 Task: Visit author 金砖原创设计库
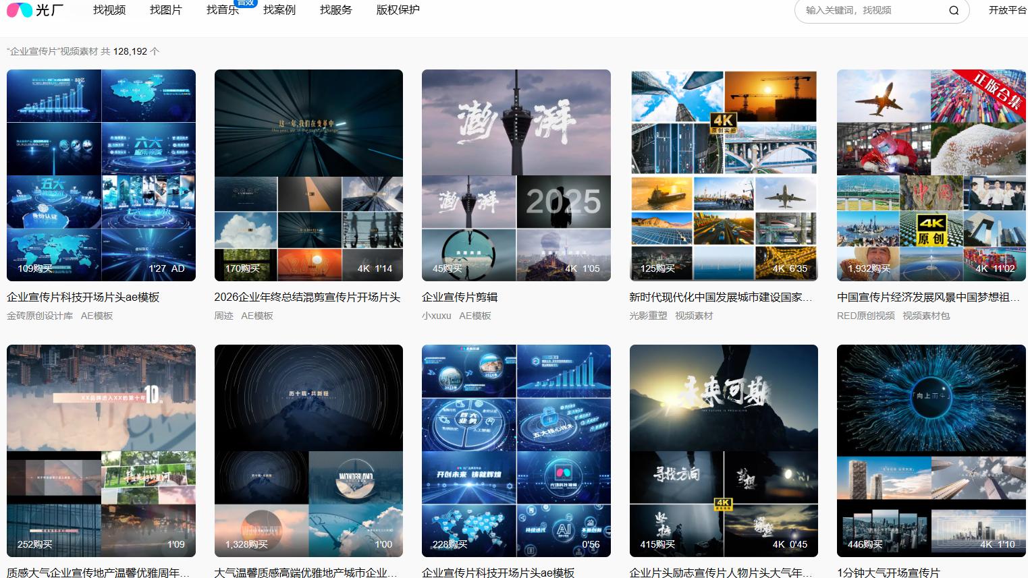pyautogui.click(x=40, y=316)
